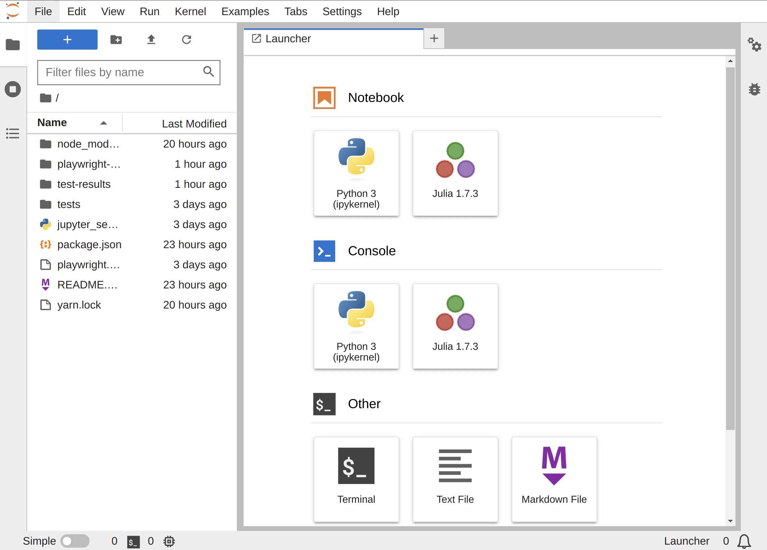Open a new Python 3 (ipykernel) notebook
Image resolution: width=767 pixels, height=550 pixels.
356,173
